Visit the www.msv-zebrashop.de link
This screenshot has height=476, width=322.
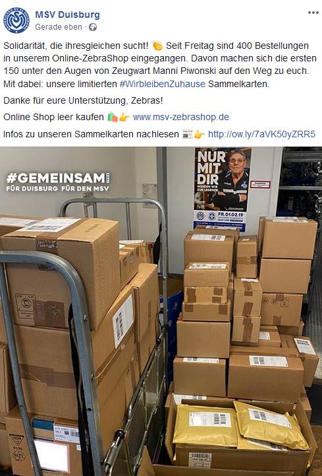(x=181, y=117)
